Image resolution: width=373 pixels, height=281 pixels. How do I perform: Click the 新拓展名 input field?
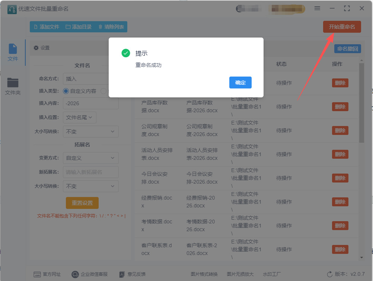[90, 172]
